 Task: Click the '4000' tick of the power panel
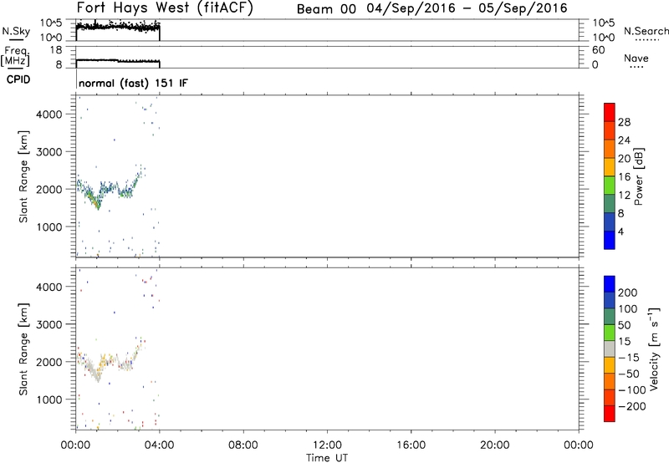(x=49, y=114)
